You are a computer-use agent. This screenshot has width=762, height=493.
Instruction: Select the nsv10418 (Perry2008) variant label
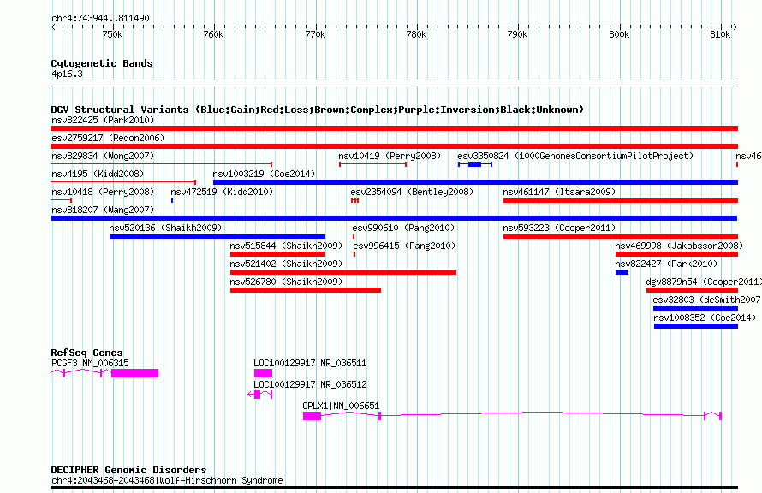pyautogui.click(x=103, y=192)
